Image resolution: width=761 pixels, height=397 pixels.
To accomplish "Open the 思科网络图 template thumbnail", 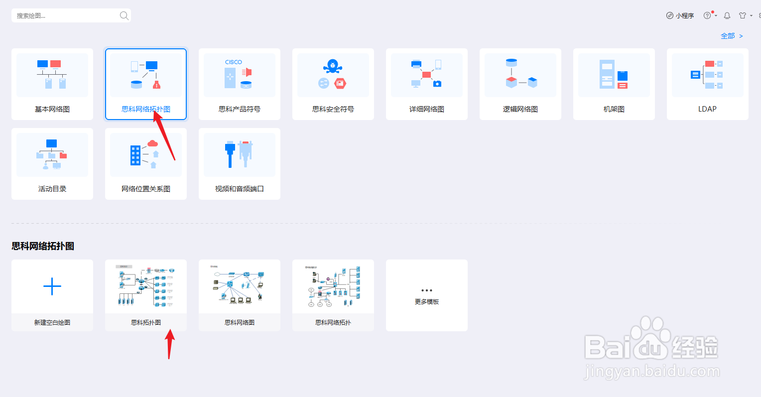I will pyautogui.click(x=239, y=286).
